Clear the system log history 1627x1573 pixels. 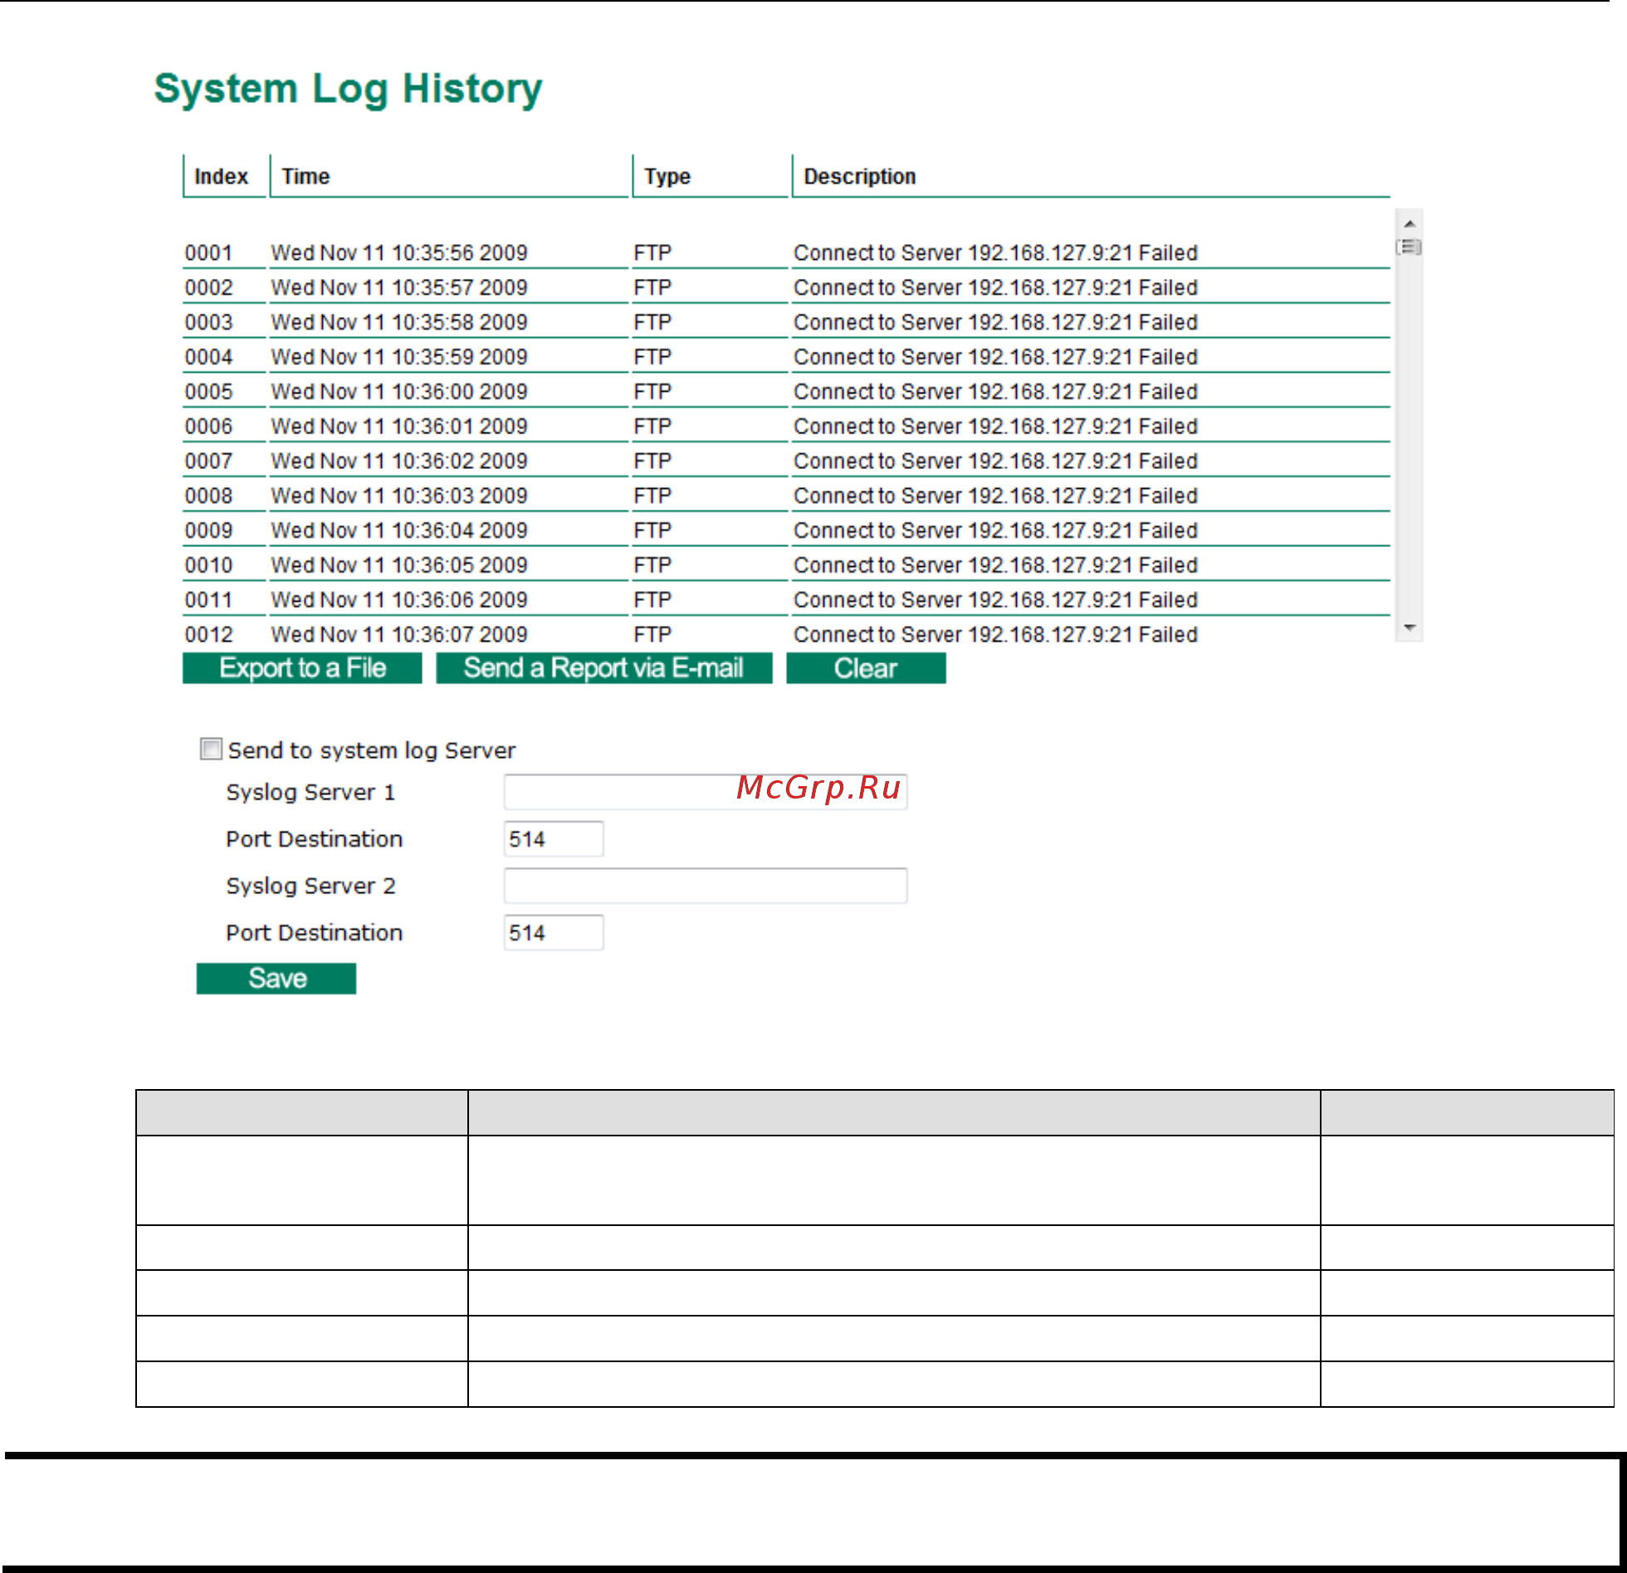point(866,668)
